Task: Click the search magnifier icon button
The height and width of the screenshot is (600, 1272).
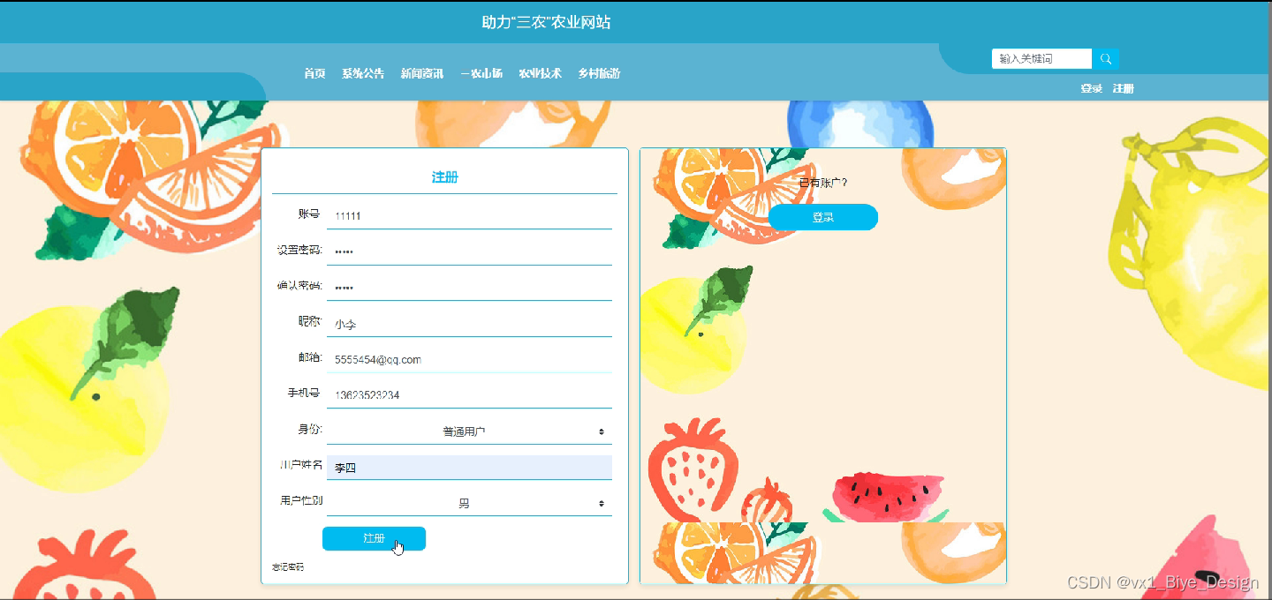Action: point(1105,59)
